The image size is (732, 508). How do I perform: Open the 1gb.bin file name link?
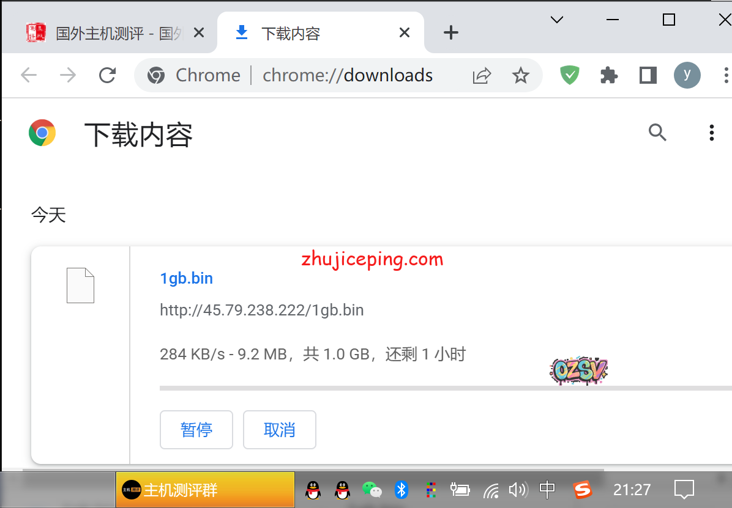(x=186, y=278)
